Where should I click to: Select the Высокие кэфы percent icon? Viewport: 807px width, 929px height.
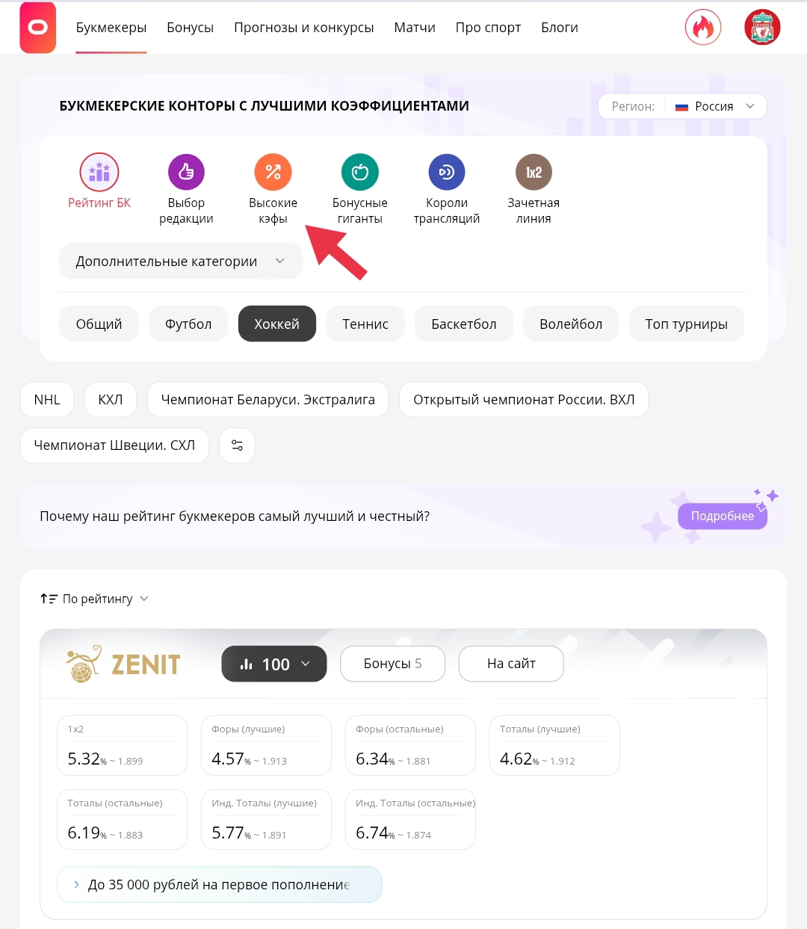click(273, 172)
